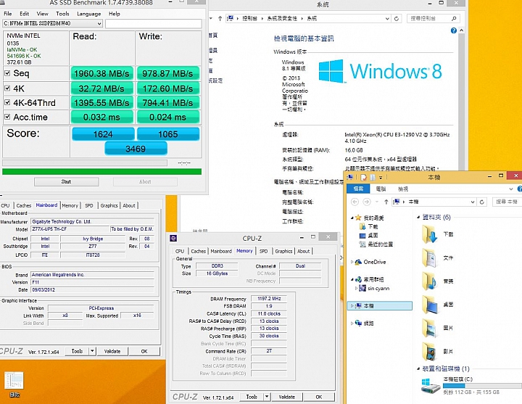
Task: Open Tools dropdown arrow in front CPU-Z window
Action: pyautogui.click(x=267, y=397)
